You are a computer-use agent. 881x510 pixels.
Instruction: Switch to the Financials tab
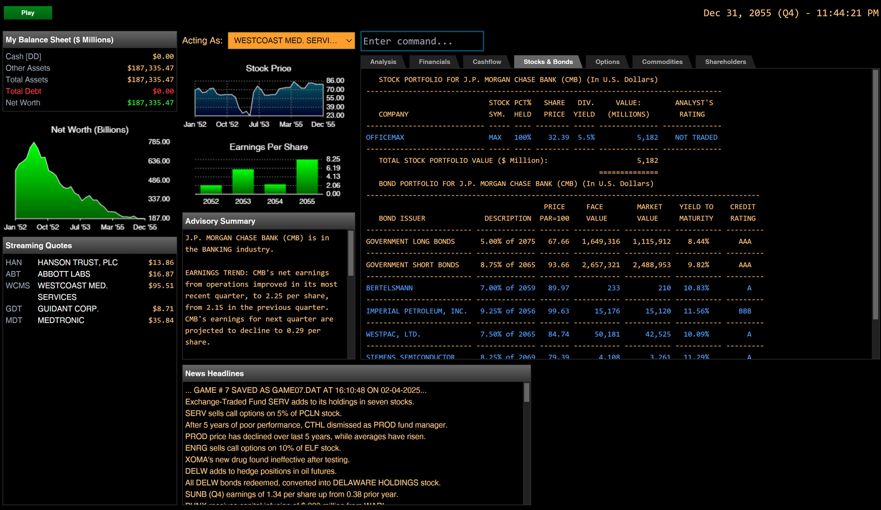pos(434,62)
